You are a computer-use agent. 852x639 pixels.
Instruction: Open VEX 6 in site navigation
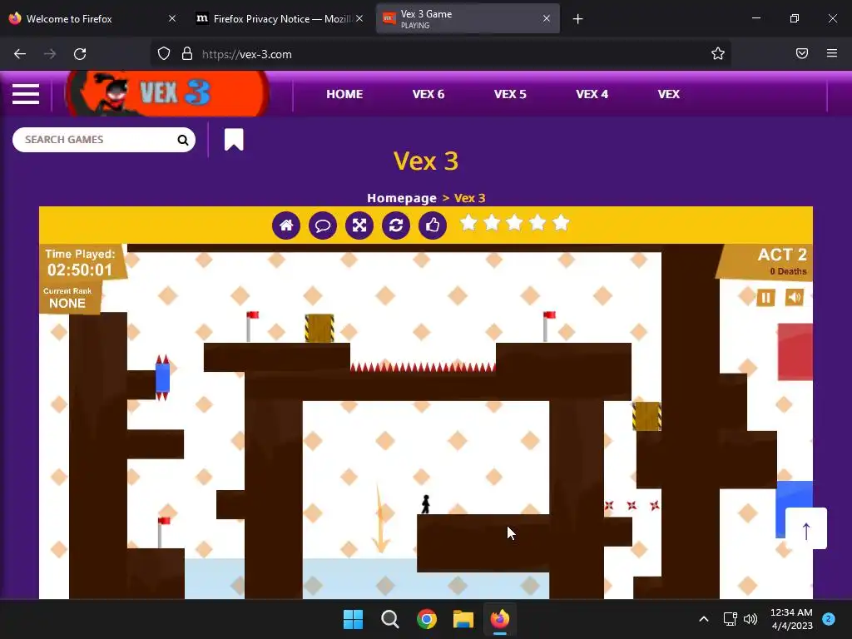tap(428, 94)
